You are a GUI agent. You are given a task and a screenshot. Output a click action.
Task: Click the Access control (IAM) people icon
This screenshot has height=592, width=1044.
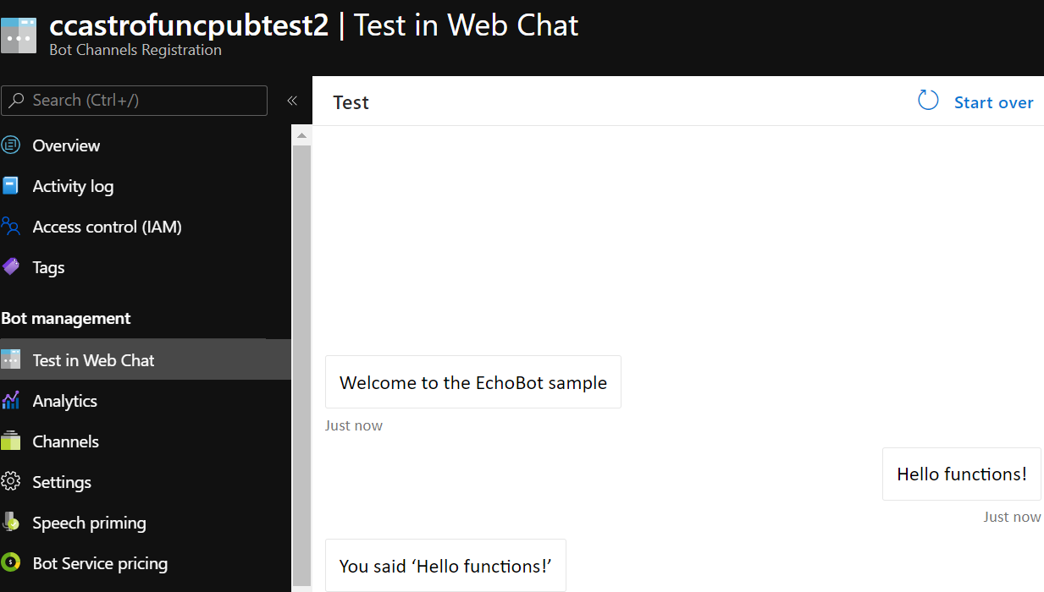[x=11, y=227]
